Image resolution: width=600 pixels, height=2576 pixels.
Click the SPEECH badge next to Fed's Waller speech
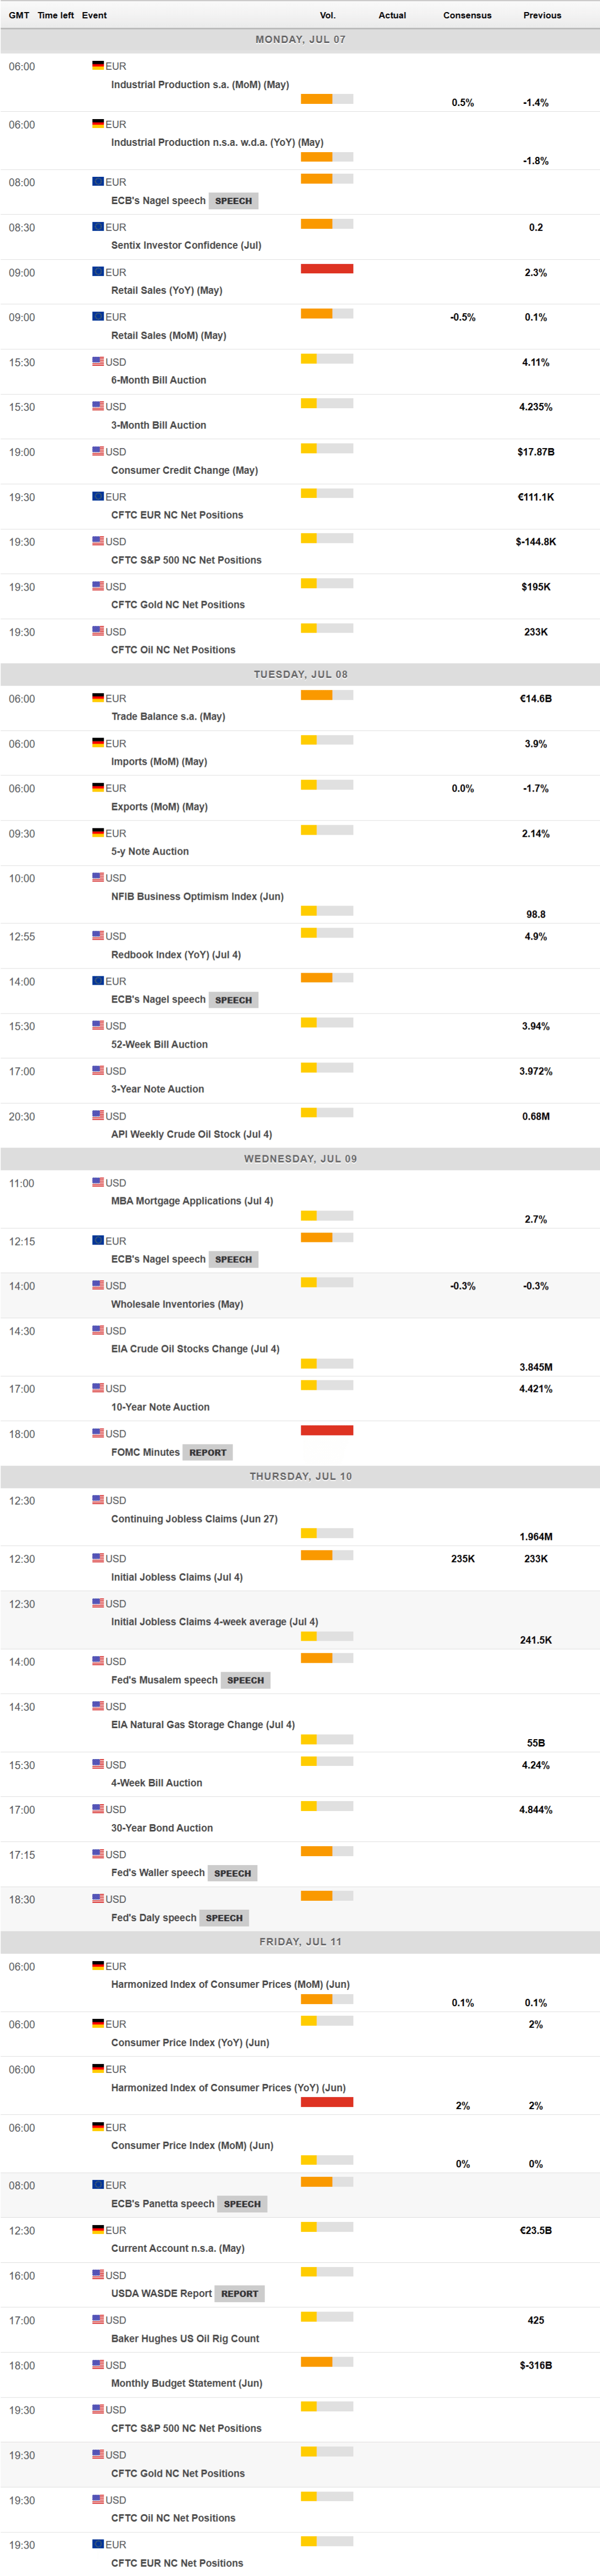point(233,1873)
